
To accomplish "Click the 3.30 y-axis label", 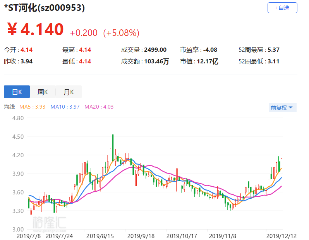I will point(18,211).
